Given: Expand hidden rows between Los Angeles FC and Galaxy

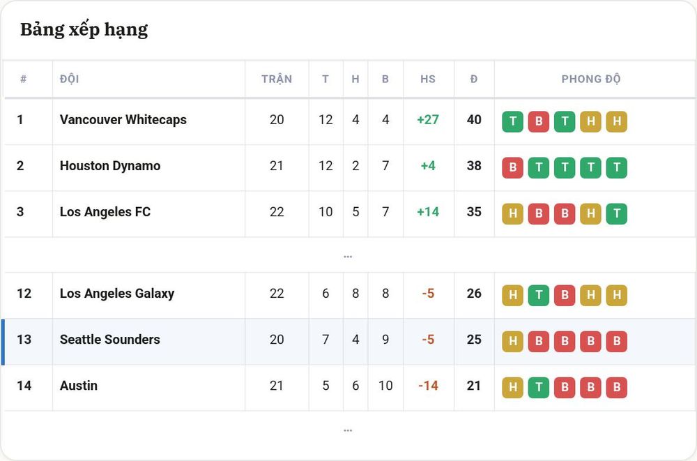Looking at the screenshot, I should coord(348,256).
